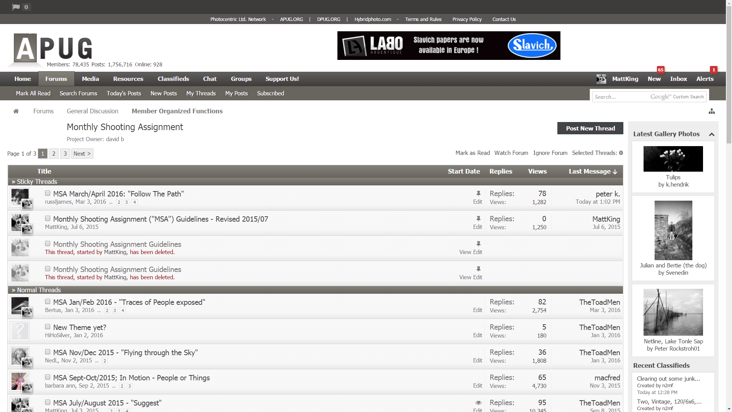Click the APUG logo
The width and height of the screenshot is (732, 412).
tap(53, 48)
